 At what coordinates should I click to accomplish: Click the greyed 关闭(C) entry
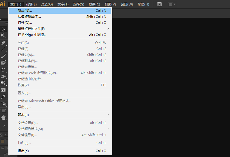click(x=60, y=43)
